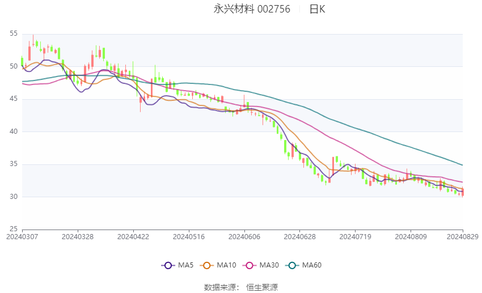Toggle the MA5 legend series
The image size is (482, 293).
tap(177, 265)
